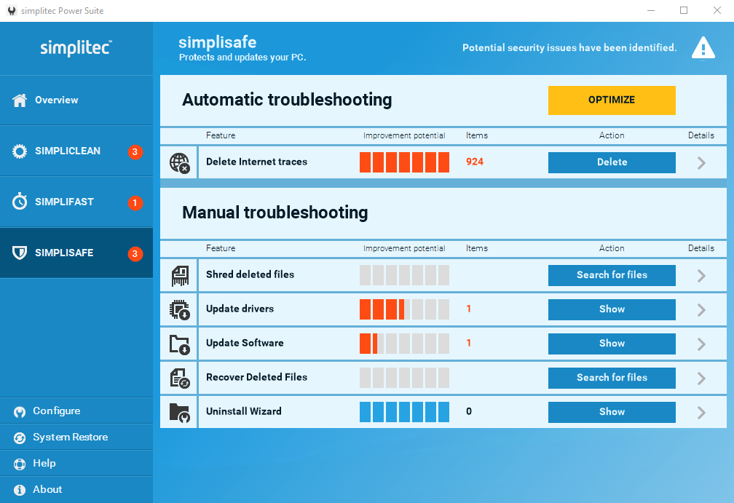Viewport: 734px width, 503px height.
Task: Click the 'Manual troubleshooting' heading
Action: click(x=275, y=213)
